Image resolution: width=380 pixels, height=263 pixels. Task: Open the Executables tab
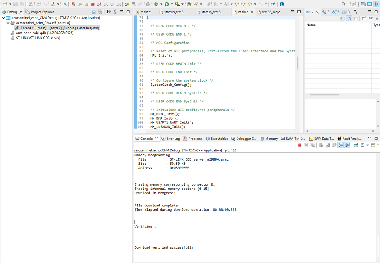[217, 139]
